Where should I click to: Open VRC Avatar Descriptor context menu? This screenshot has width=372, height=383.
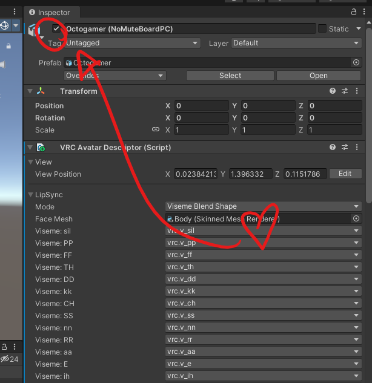click(357, 147)
